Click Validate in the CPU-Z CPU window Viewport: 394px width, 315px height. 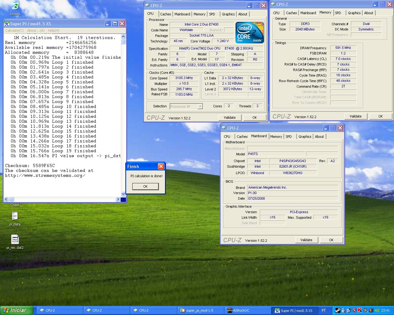(x=230, y=118)
